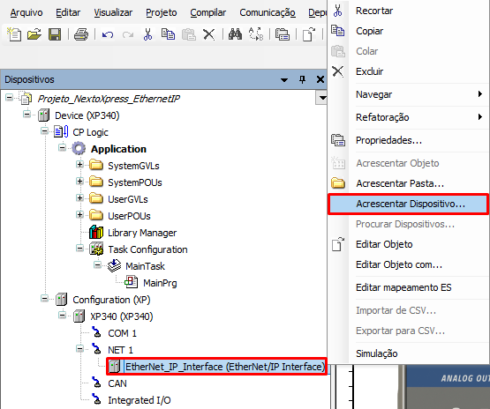Image resolution: width=490 pixels, height=409 pixels.
Task: Click the Cut scissors icon in toolbar
Action: click(x=147, y=34)
